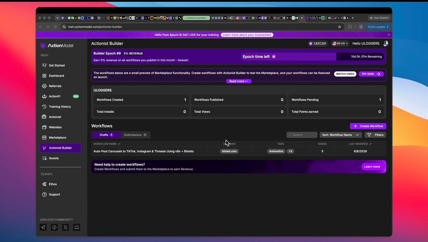Open Telegram community link
This screenshot has height=242, width=428.
click(43, 227)
